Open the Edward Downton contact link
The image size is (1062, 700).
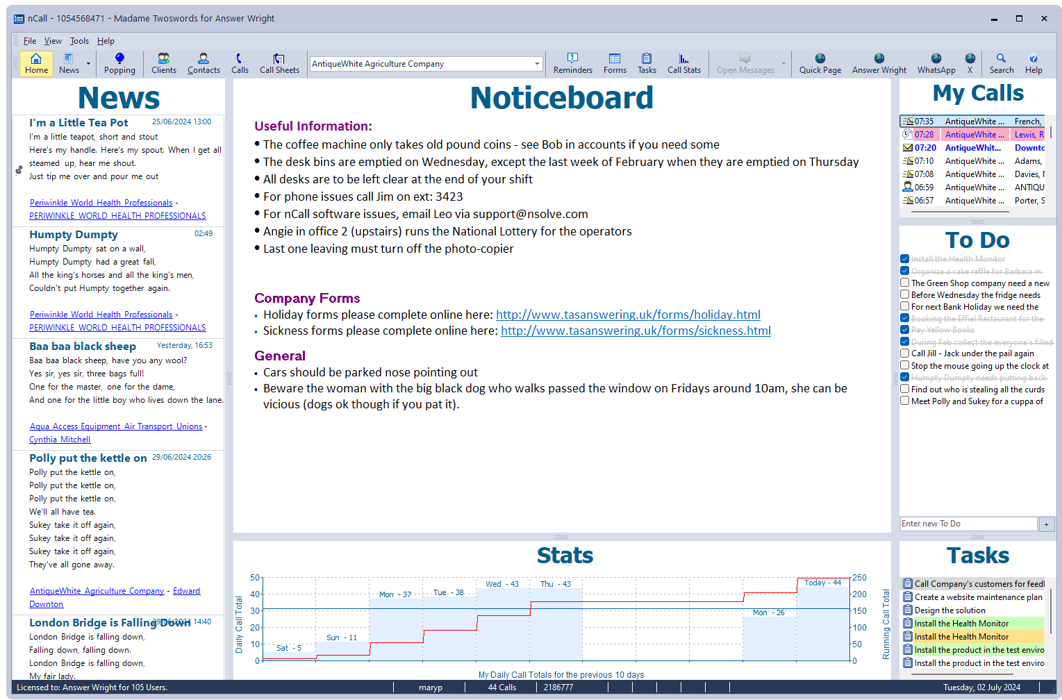(x=186, y=591)
